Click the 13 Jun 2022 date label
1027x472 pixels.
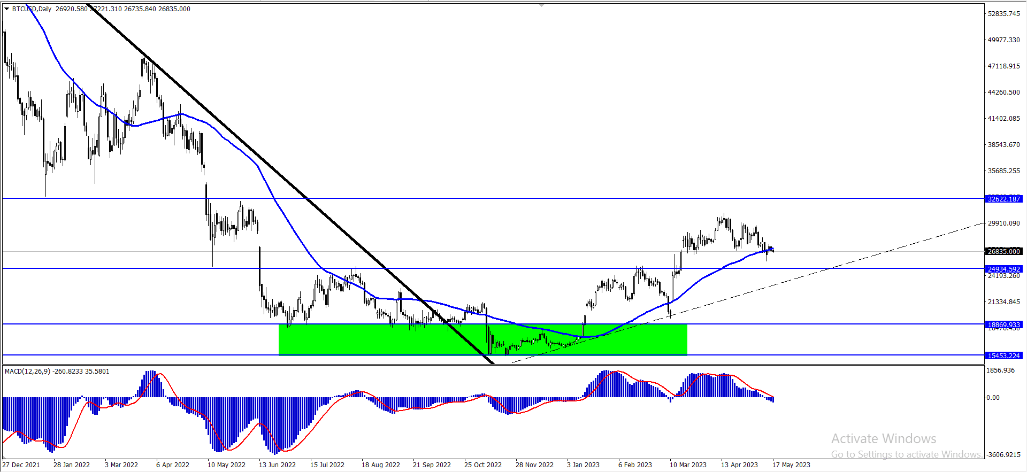pos(277,465)
